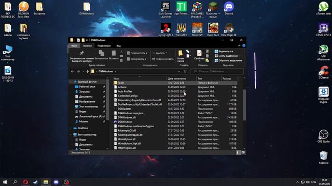Image resolution: width=332 pixels, height=186 pixels.
Task: Click the refresh icon in address bar
Action: (185, 71)
